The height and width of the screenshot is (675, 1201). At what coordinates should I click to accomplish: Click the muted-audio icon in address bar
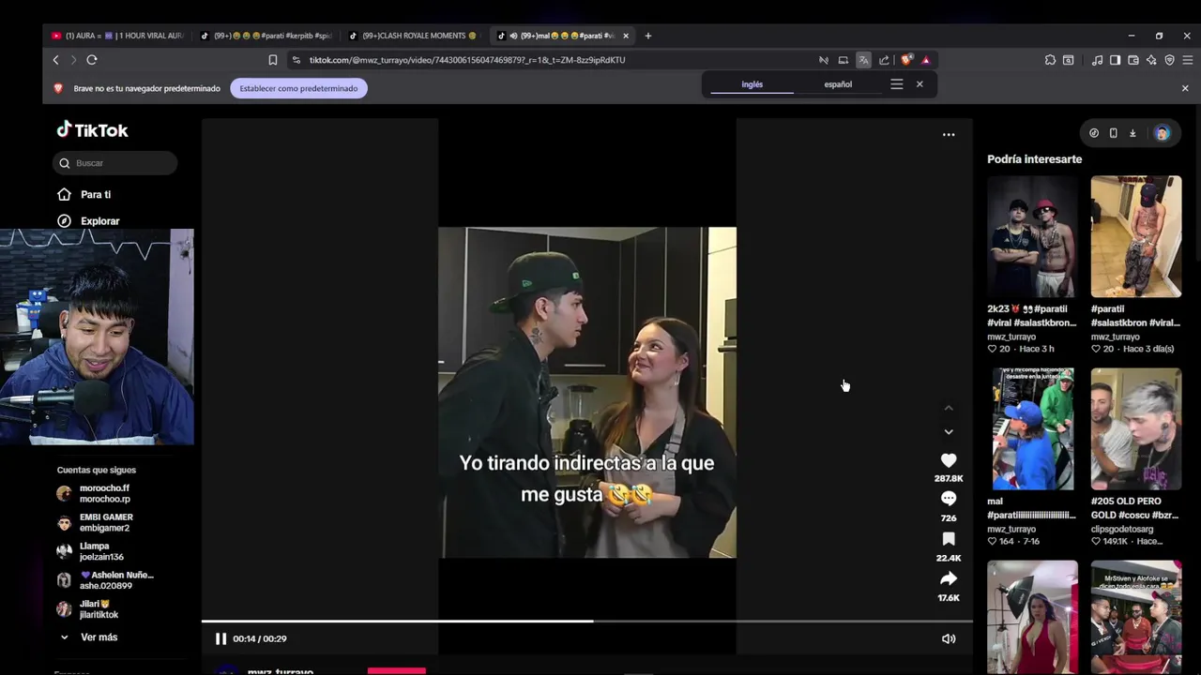824,60
